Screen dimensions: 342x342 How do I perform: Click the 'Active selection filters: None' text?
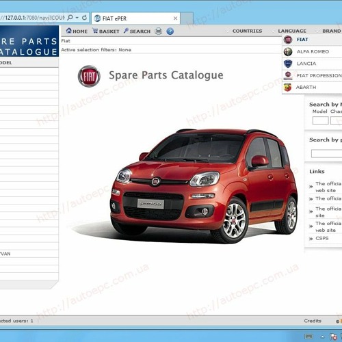click(96, 50)
